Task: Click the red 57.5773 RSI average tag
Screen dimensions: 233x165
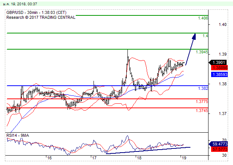Action: (x=219, y=149)
